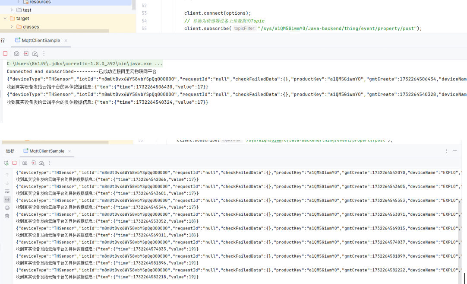Expand the test folder in project tree
The height and width of the screenshot is (284, 467).
(x=12, y=10)
